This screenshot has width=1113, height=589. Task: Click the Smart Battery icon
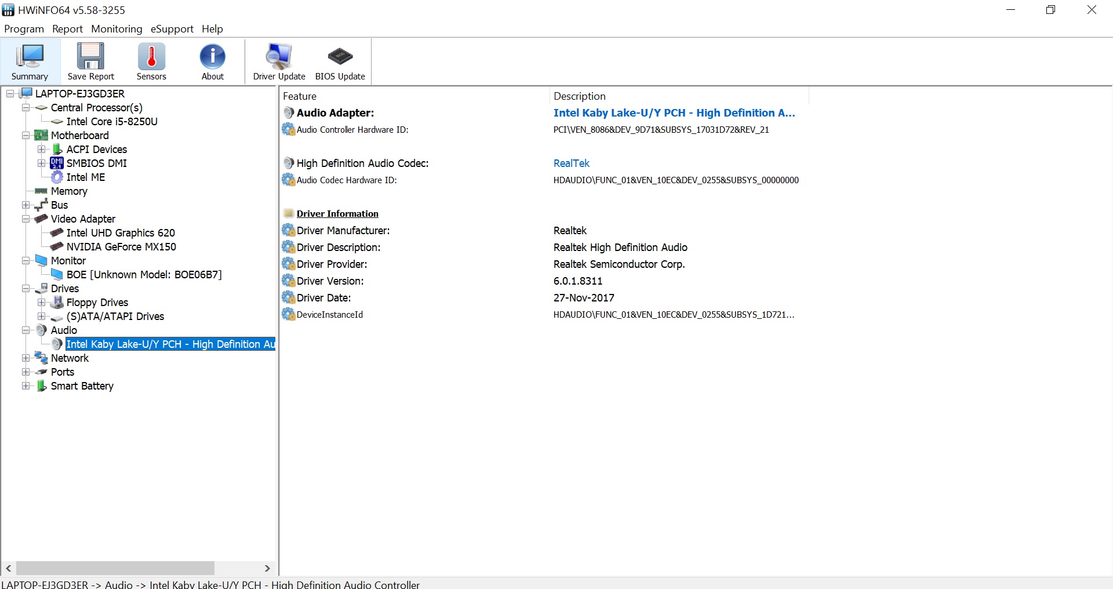(x=41, y=386)
